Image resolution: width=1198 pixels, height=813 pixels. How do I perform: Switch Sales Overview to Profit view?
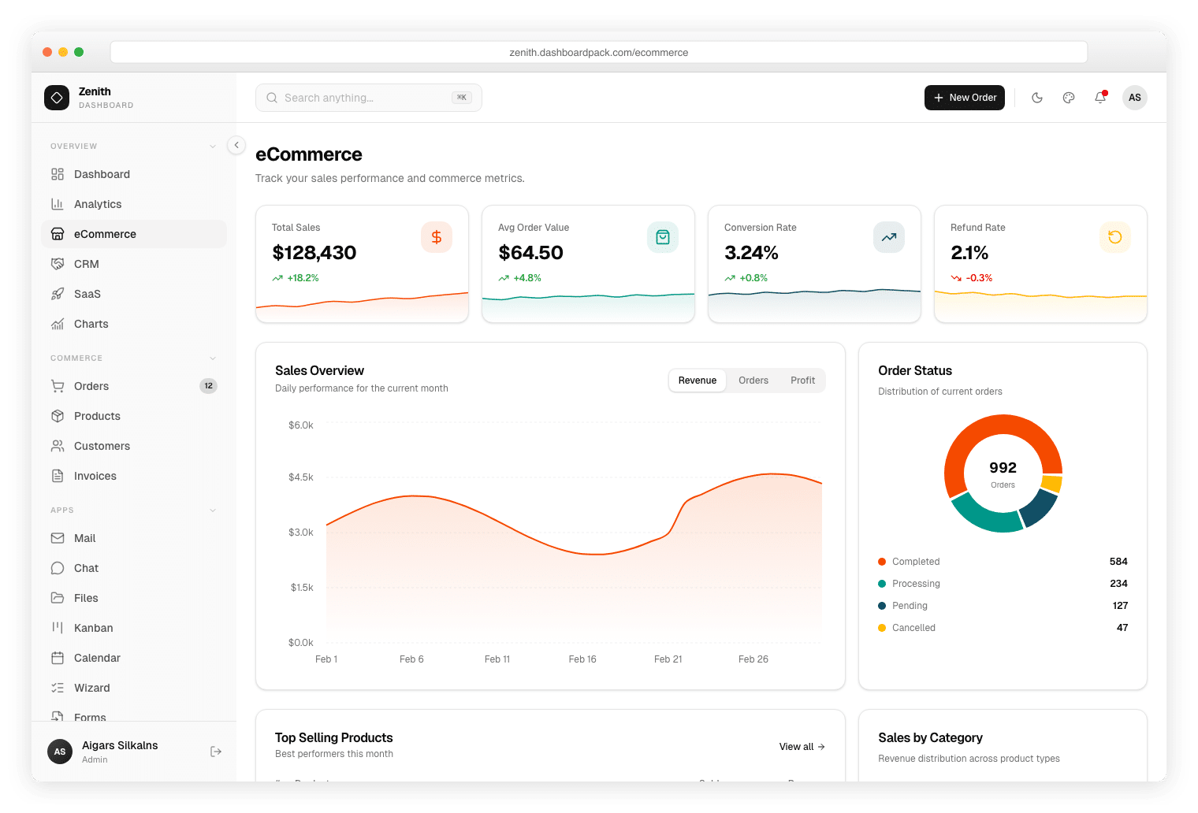[802, 380]
